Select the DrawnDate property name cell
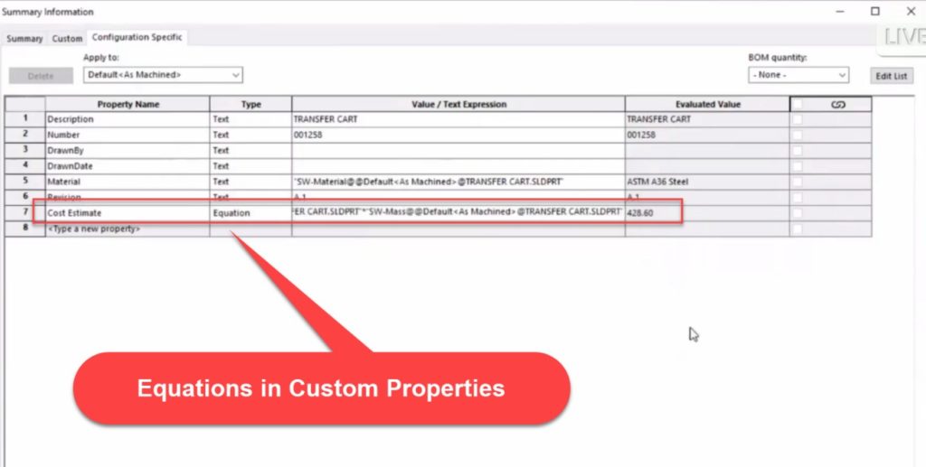This screenshot has height=467, width=926. [x=128, y=166]
